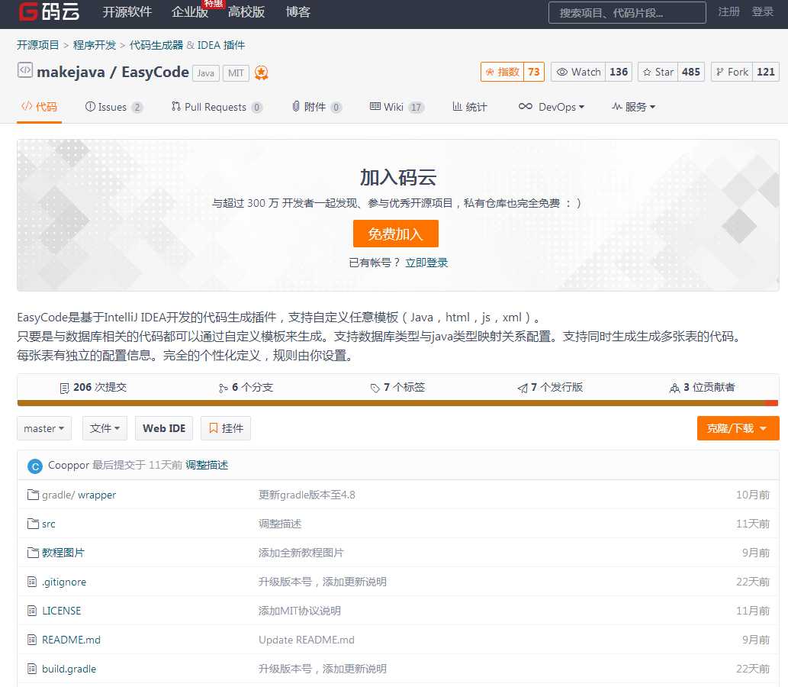This screenshot has width=788, height=687.
Task: Open the 统计 tab
Action: 469,107
